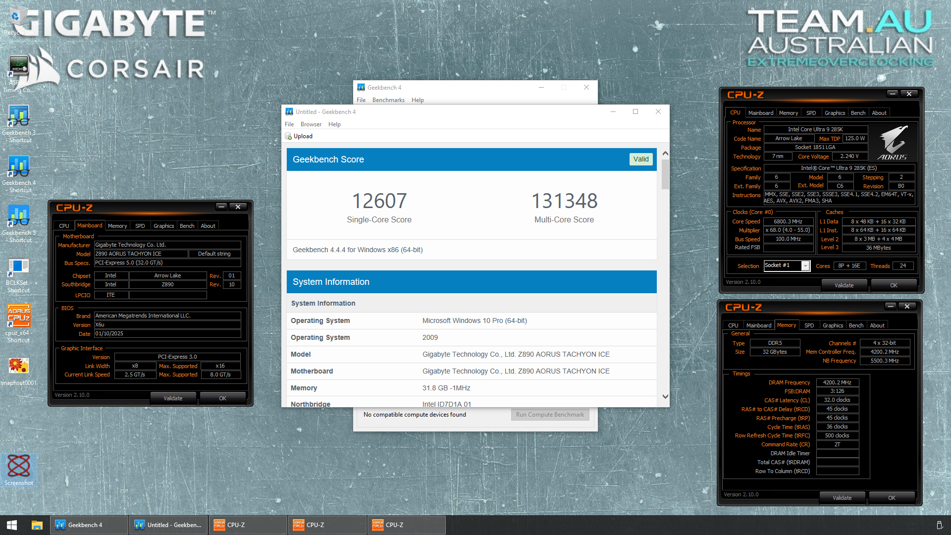Click the Upload toolbar icon in Geekbench
This screenshot has height=535, width=951.
[x=288, y=136]
